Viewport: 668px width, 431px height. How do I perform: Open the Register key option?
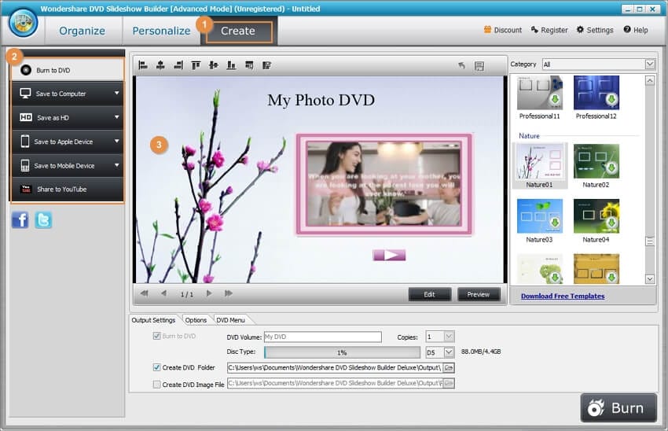pos(549,30)
